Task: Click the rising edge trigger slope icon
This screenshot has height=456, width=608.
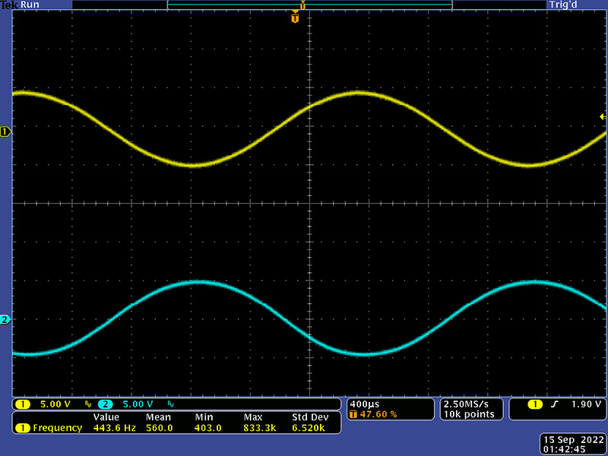Action: [x=555, y=404]
